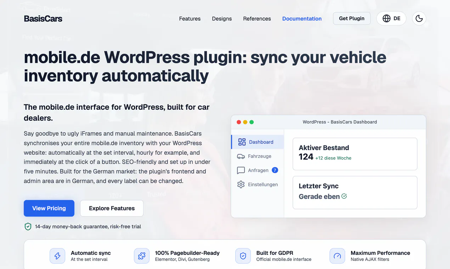Click the Pagebuilder-Ready puzzle icon
450x269 pixels.
coord(142,256)
